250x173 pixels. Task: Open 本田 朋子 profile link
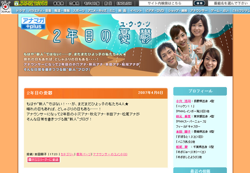[x=183, y=132]
